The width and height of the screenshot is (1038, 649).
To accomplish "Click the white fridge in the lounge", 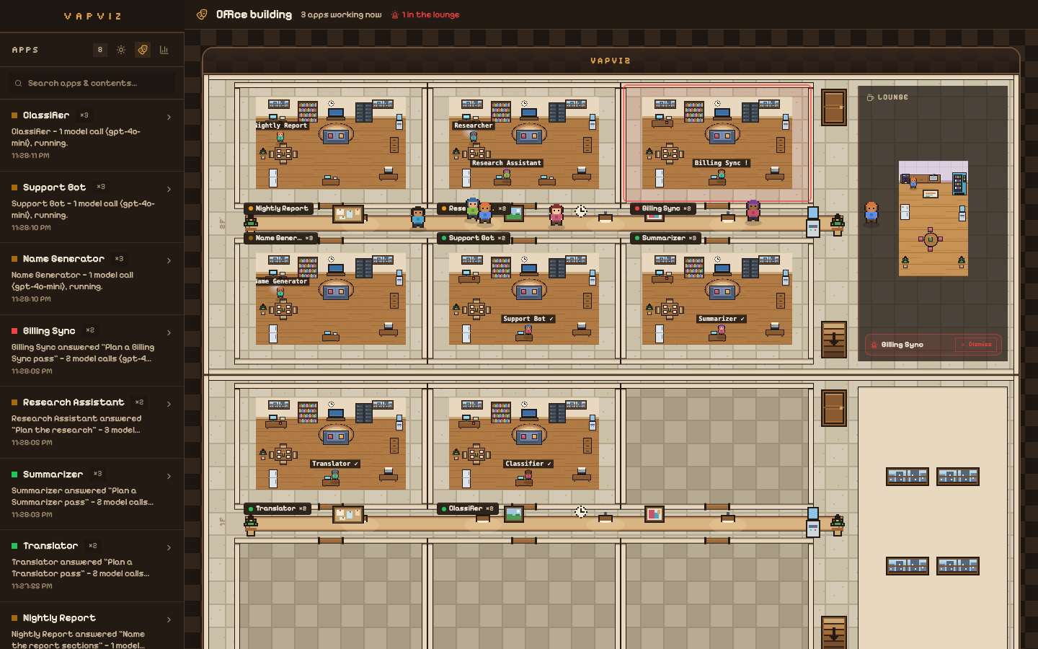I will (x=905, y=211).
